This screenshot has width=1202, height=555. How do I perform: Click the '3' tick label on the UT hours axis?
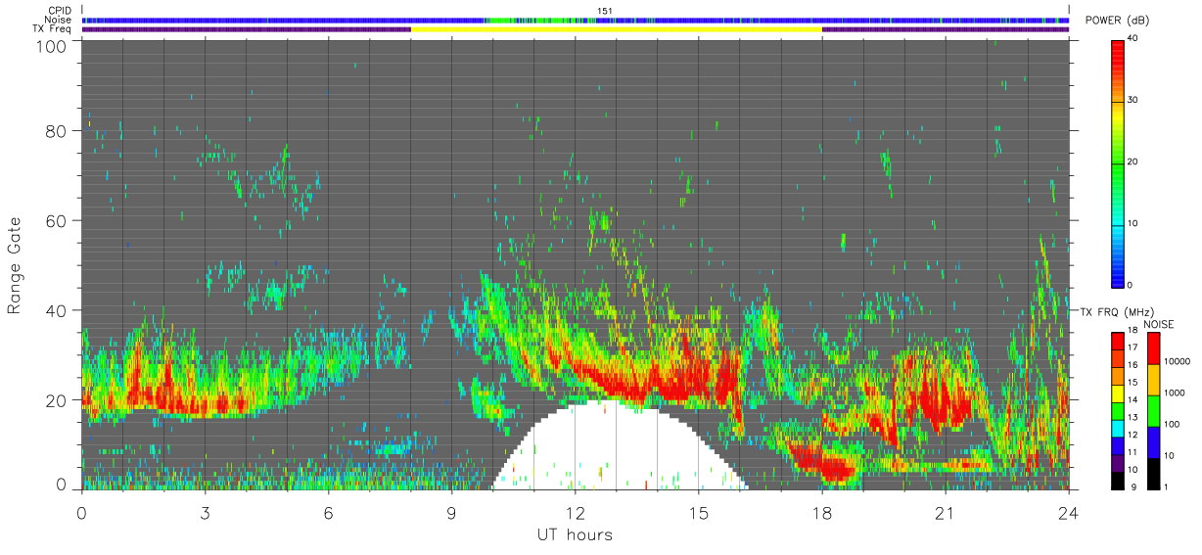(x=206, y=512)
